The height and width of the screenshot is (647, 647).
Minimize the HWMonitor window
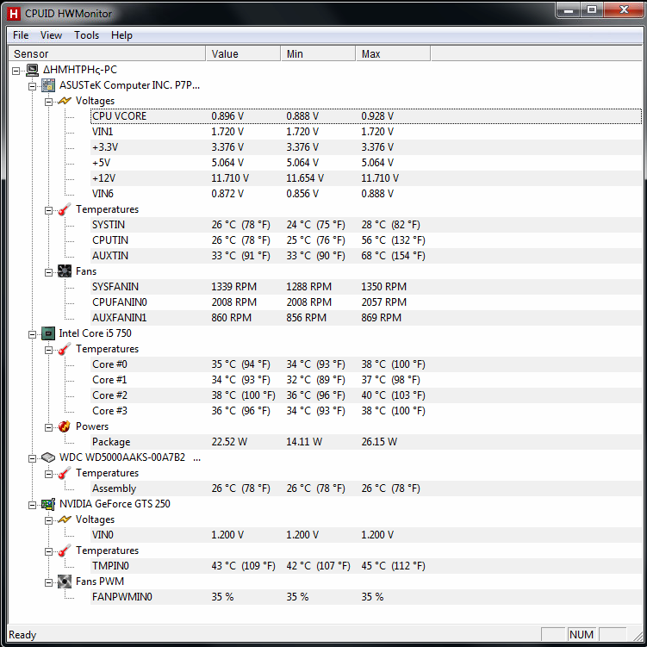pos(569,10)
